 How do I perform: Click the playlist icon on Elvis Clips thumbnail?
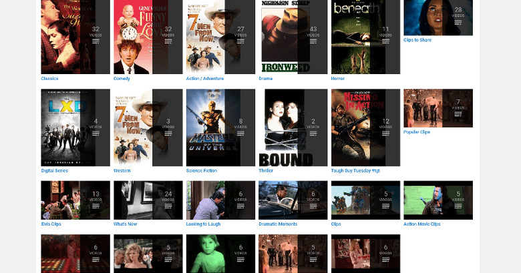point(96,206)
